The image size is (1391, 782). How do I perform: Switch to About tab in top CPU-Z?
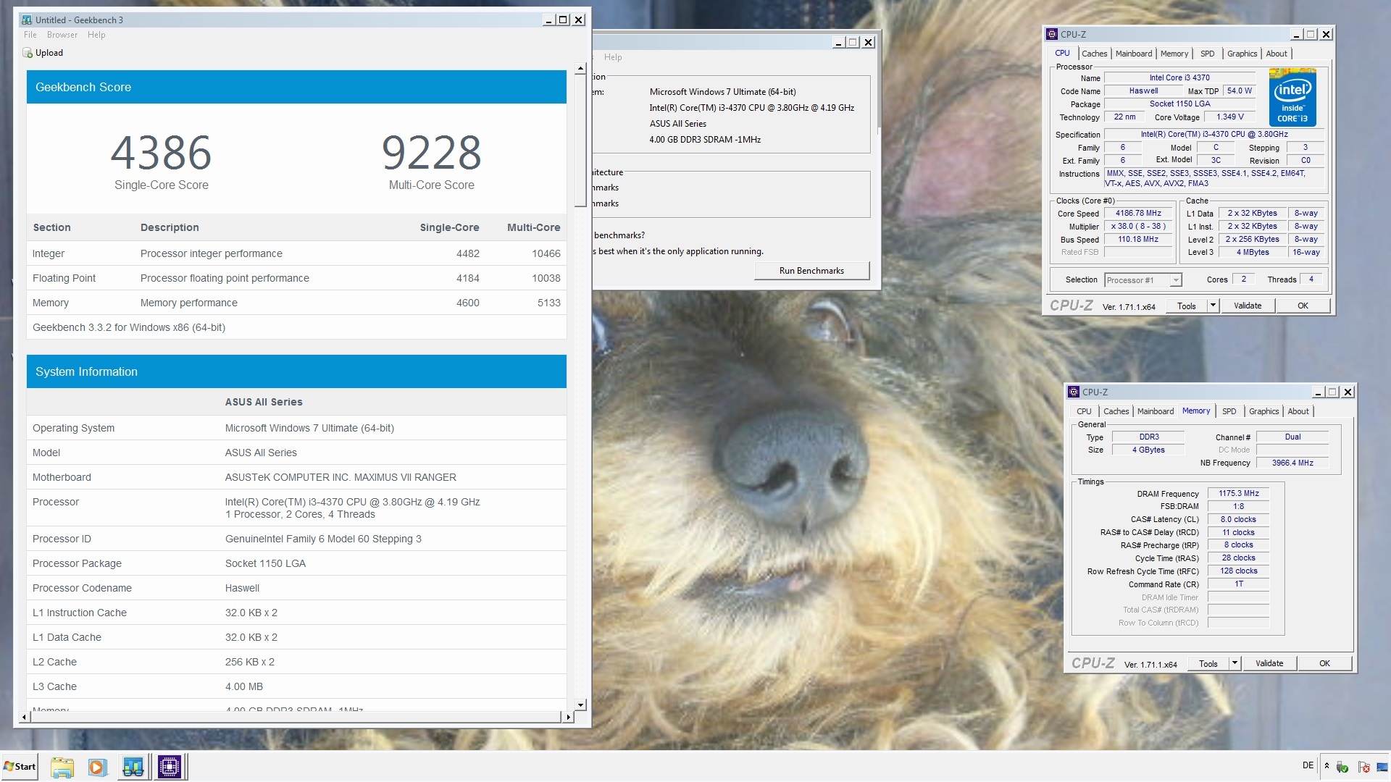tap(1277, 54)
